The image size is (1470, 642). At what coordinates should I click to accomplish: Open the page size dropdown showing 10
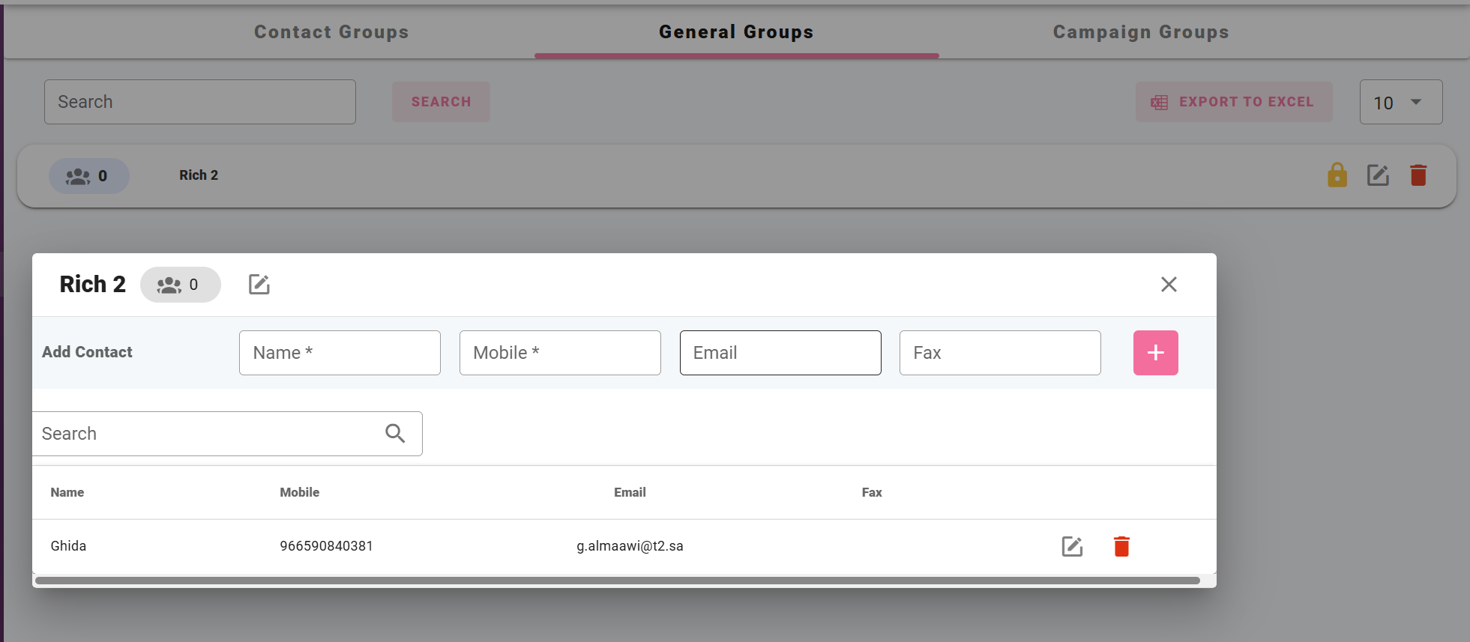(x=1401, y=102)
